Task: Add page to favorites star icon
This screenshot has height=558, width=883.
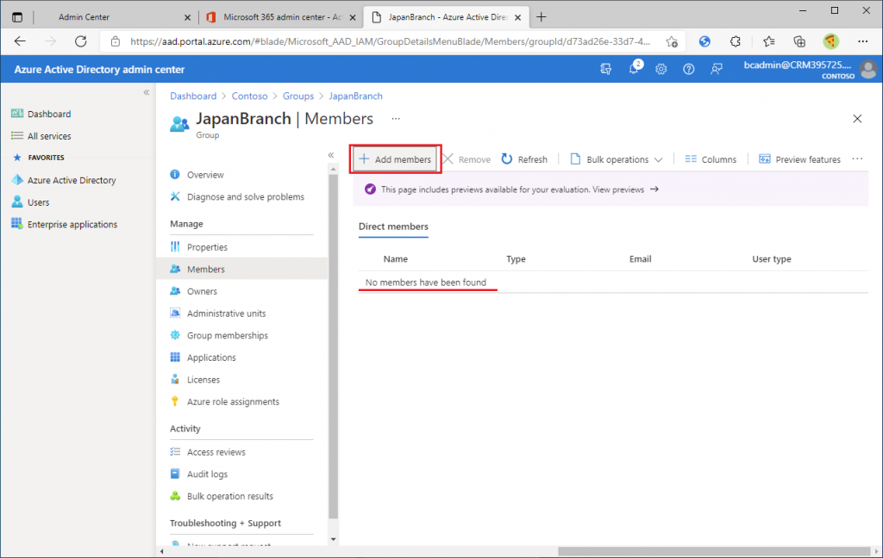Action: click(x=672, y=41)
